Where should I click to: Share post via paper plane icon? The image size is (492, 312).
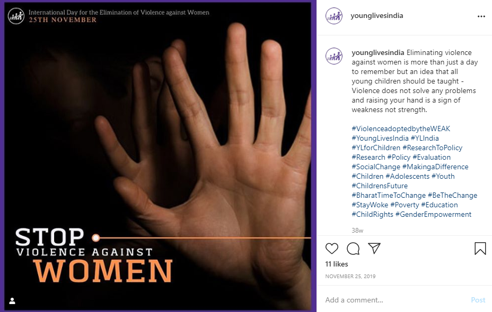point(374,248)
